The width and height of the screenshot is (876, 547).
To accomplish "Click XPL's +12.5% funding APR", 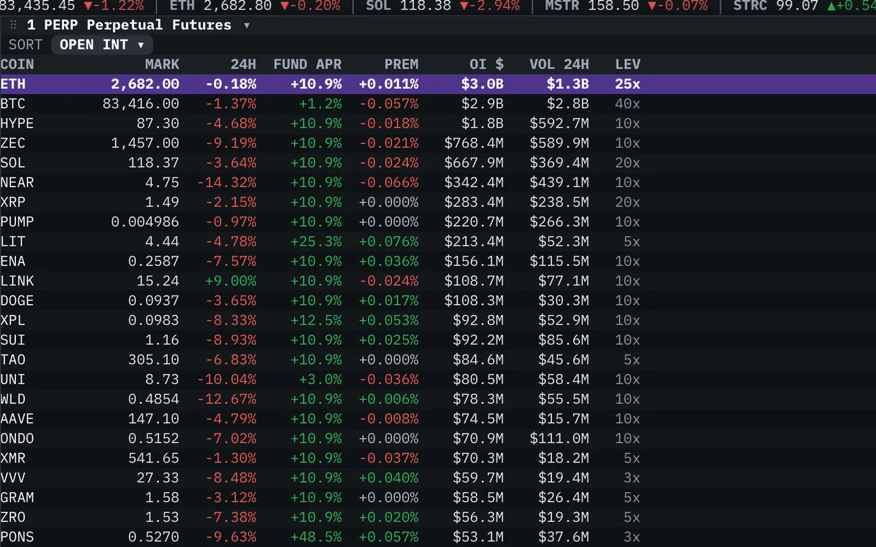I will pos(316,320).
